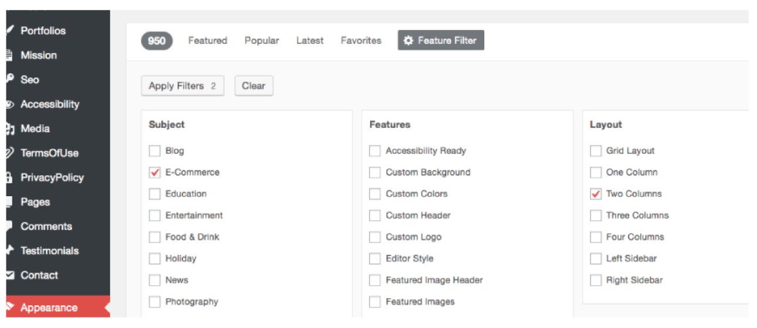
Task: Click the TermsOfUse sidebar icon
Action: click(x=9, y=153)
